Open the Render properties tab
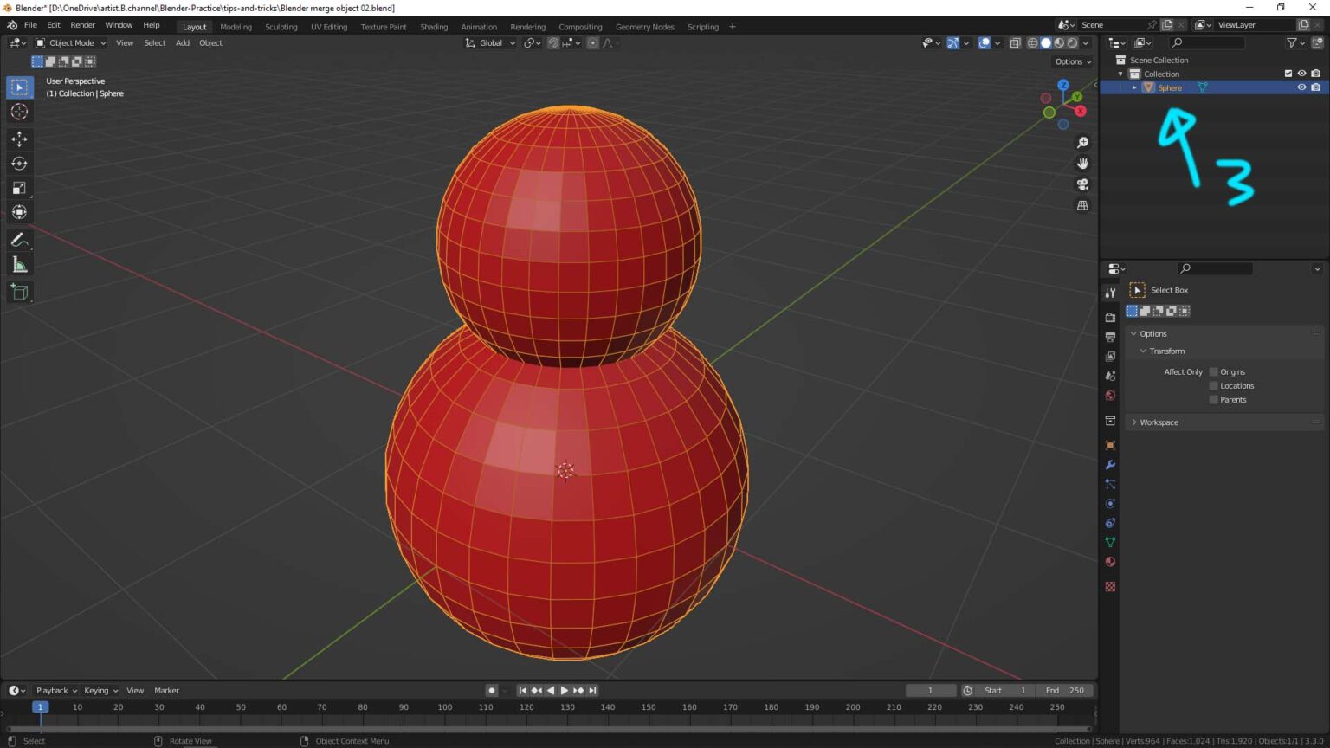This screenshot has height=748, width=1330. click(x=1110, y=318)
